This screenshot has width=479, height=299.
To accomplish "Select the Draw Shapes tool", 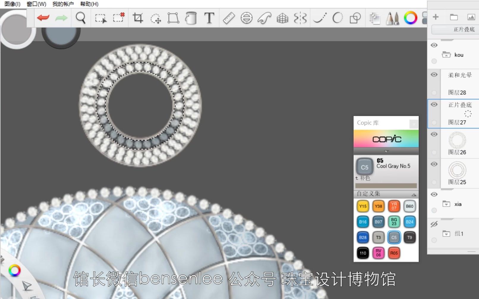I will click(x=355, y=18).
